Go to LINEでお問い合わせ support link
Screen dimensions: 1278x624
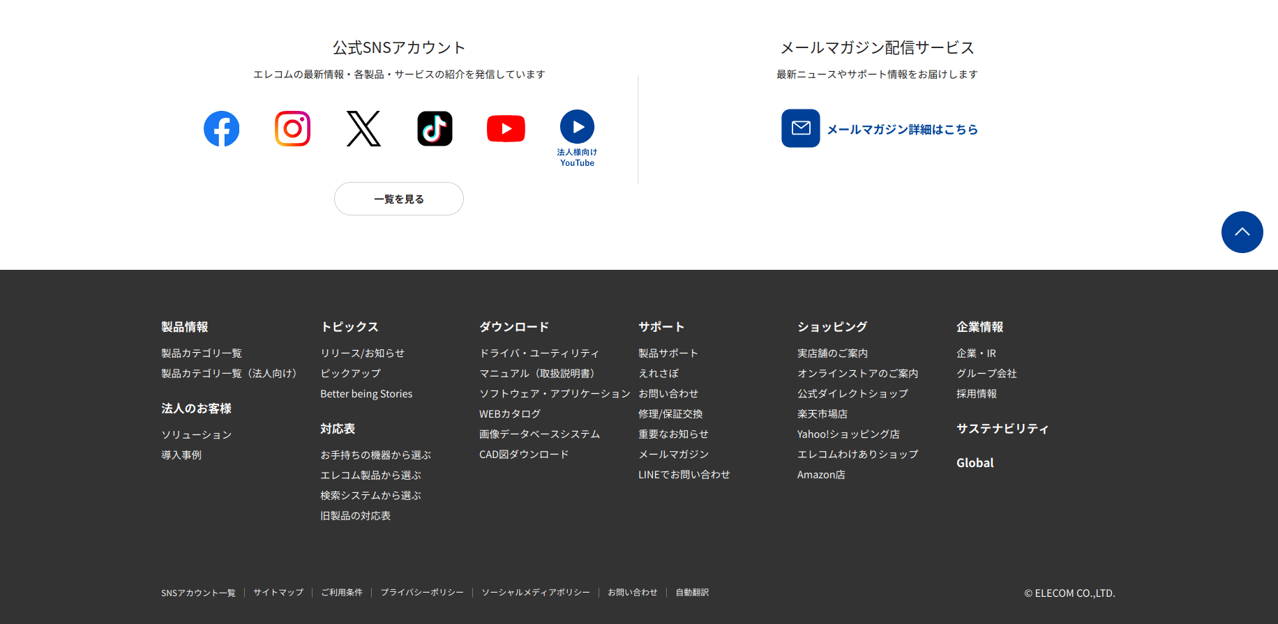[x=684, y=475]
